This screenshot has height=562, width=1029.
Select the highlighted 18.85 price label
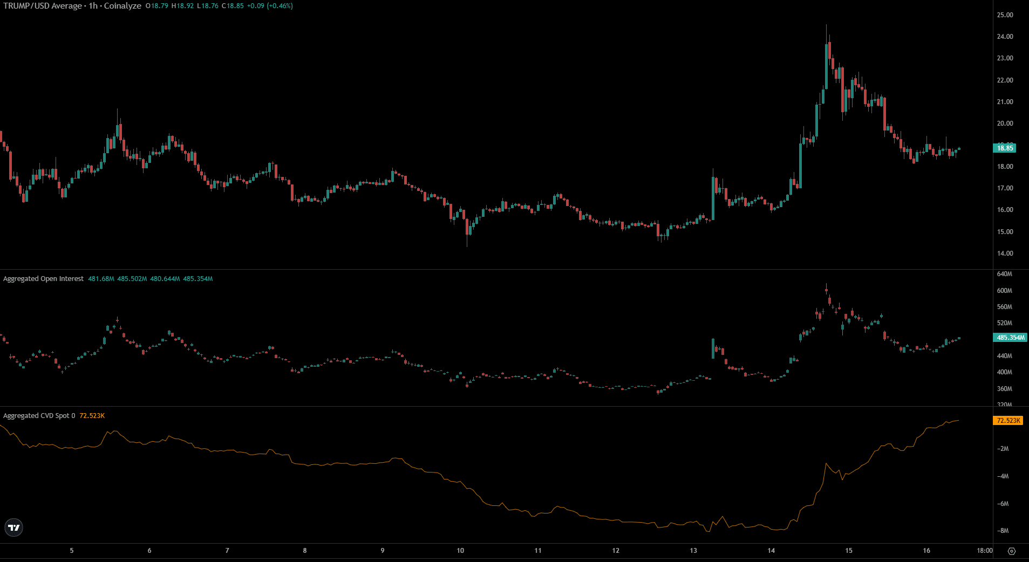pyautogui.click(x=1005, y=147)
